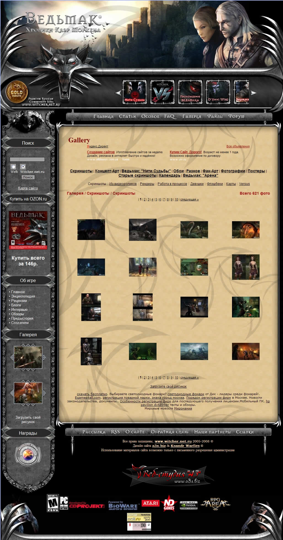Open Обратная связь in footer menu
Viewport: 283px width, 540px height.
[x=169, y=432]
